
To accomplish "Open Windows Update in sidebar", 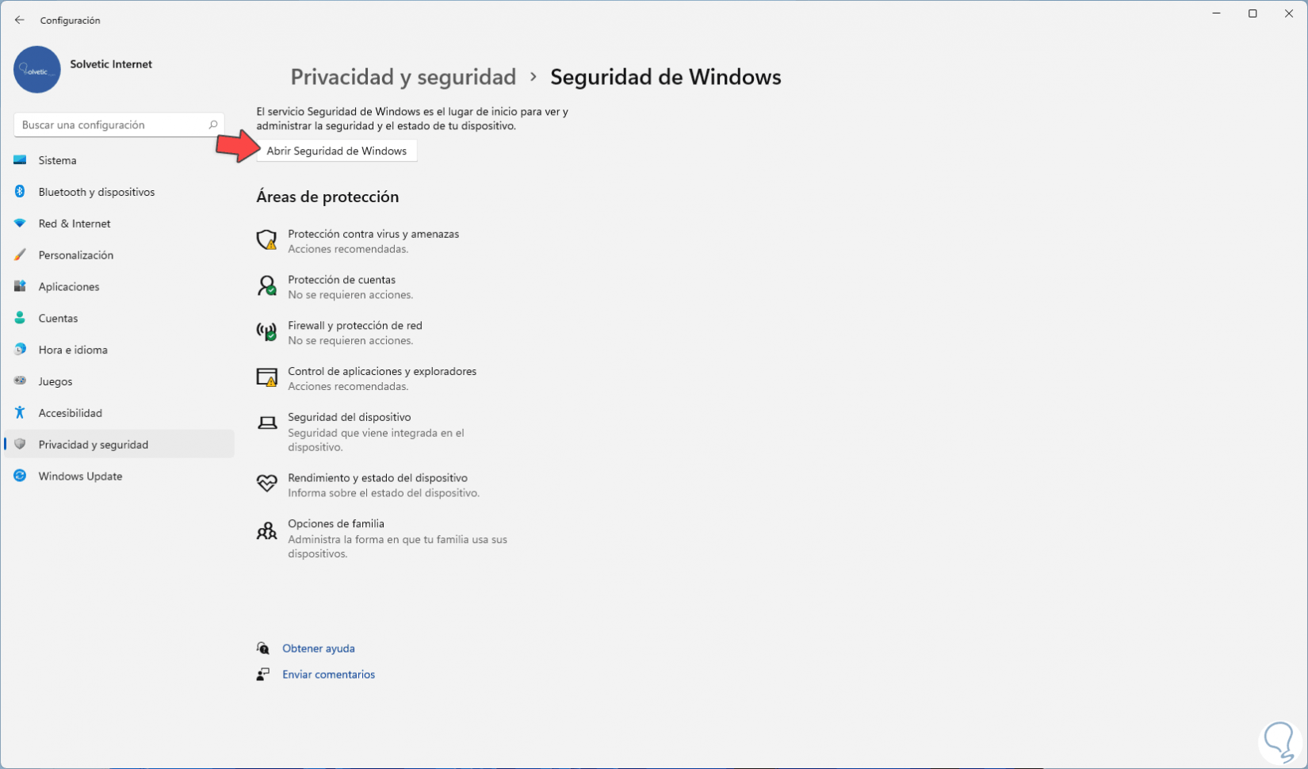I will point(80,476).
